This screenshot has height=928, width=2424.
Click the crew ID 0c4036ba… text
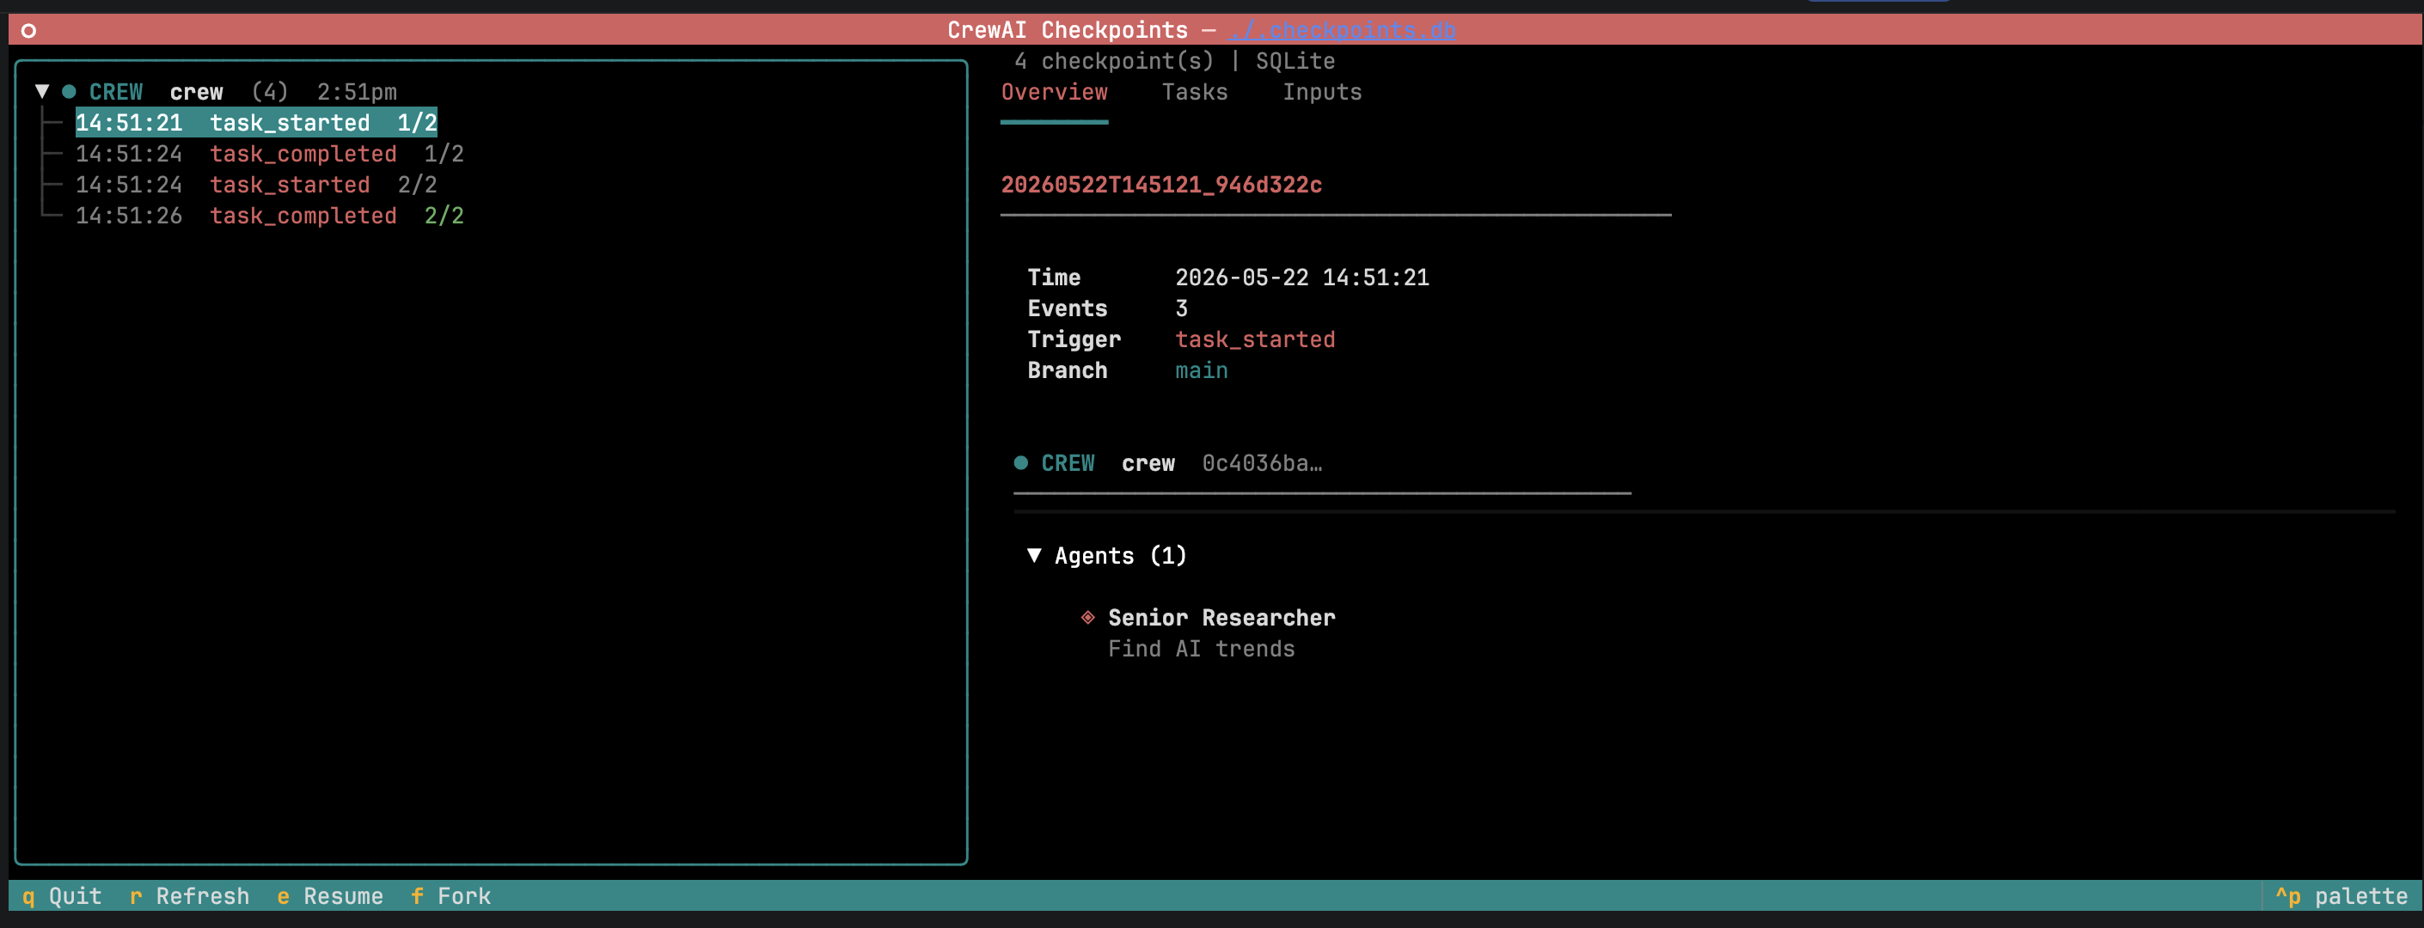pyautogui.click(x=1262, y=462)
